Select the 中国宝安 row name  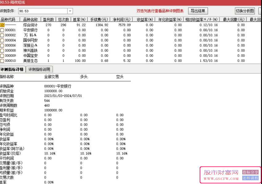click(31, 56)
